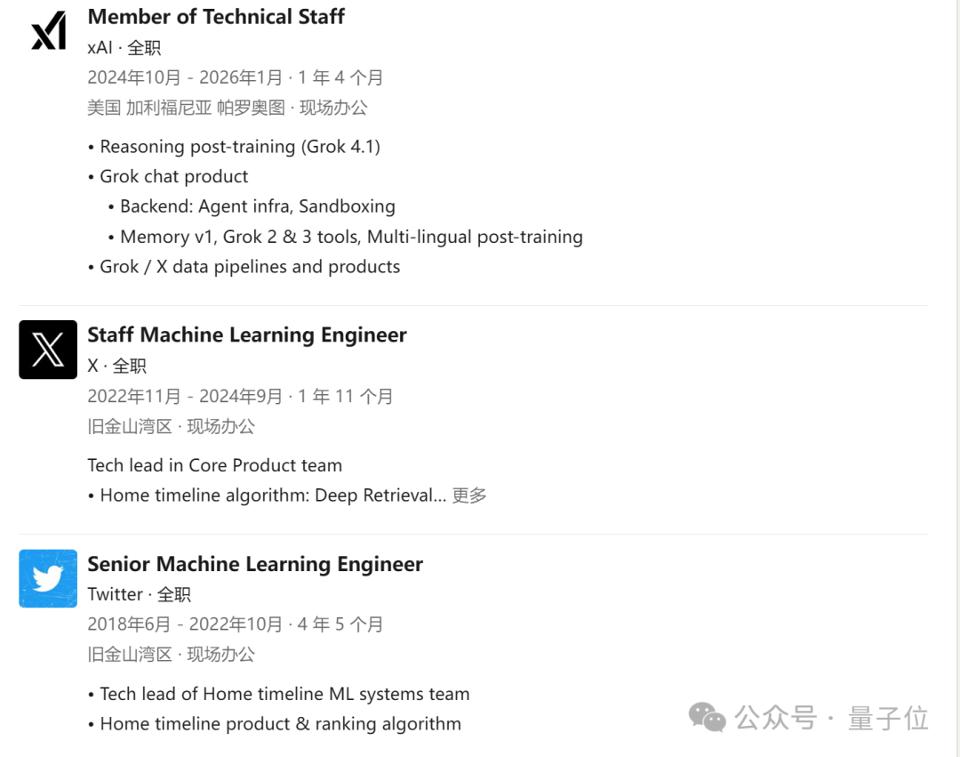Screen dimensions: 960x757
Task: Click the vertical scrollbar on right edge
Action: 958,379
